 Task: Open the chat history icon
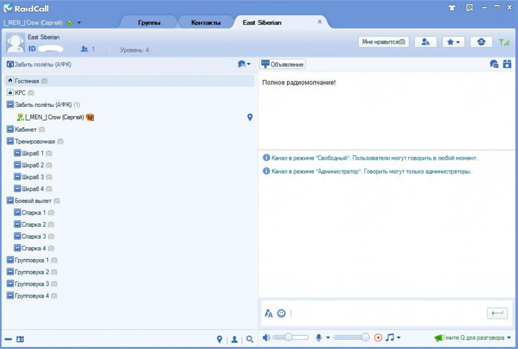point(494,64)
